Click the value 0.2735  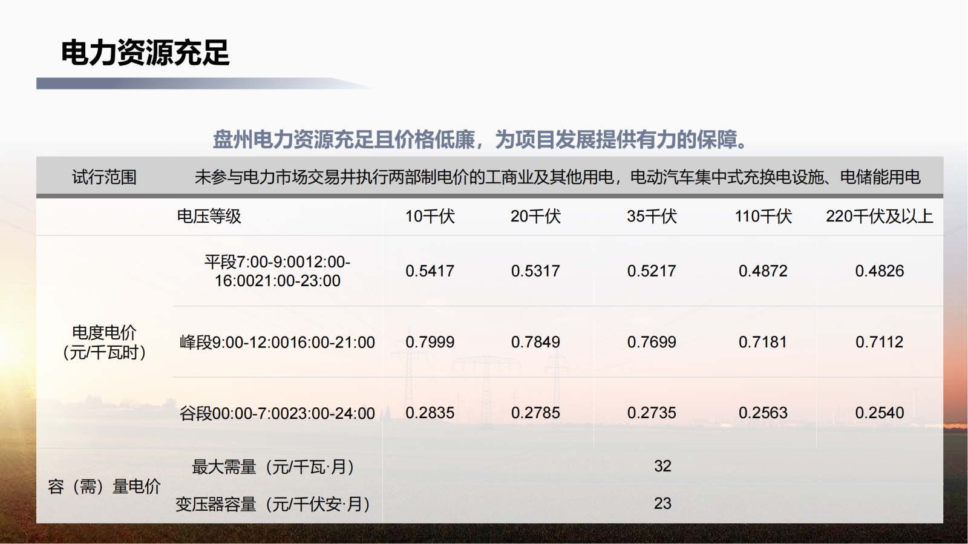pos(652,413)
